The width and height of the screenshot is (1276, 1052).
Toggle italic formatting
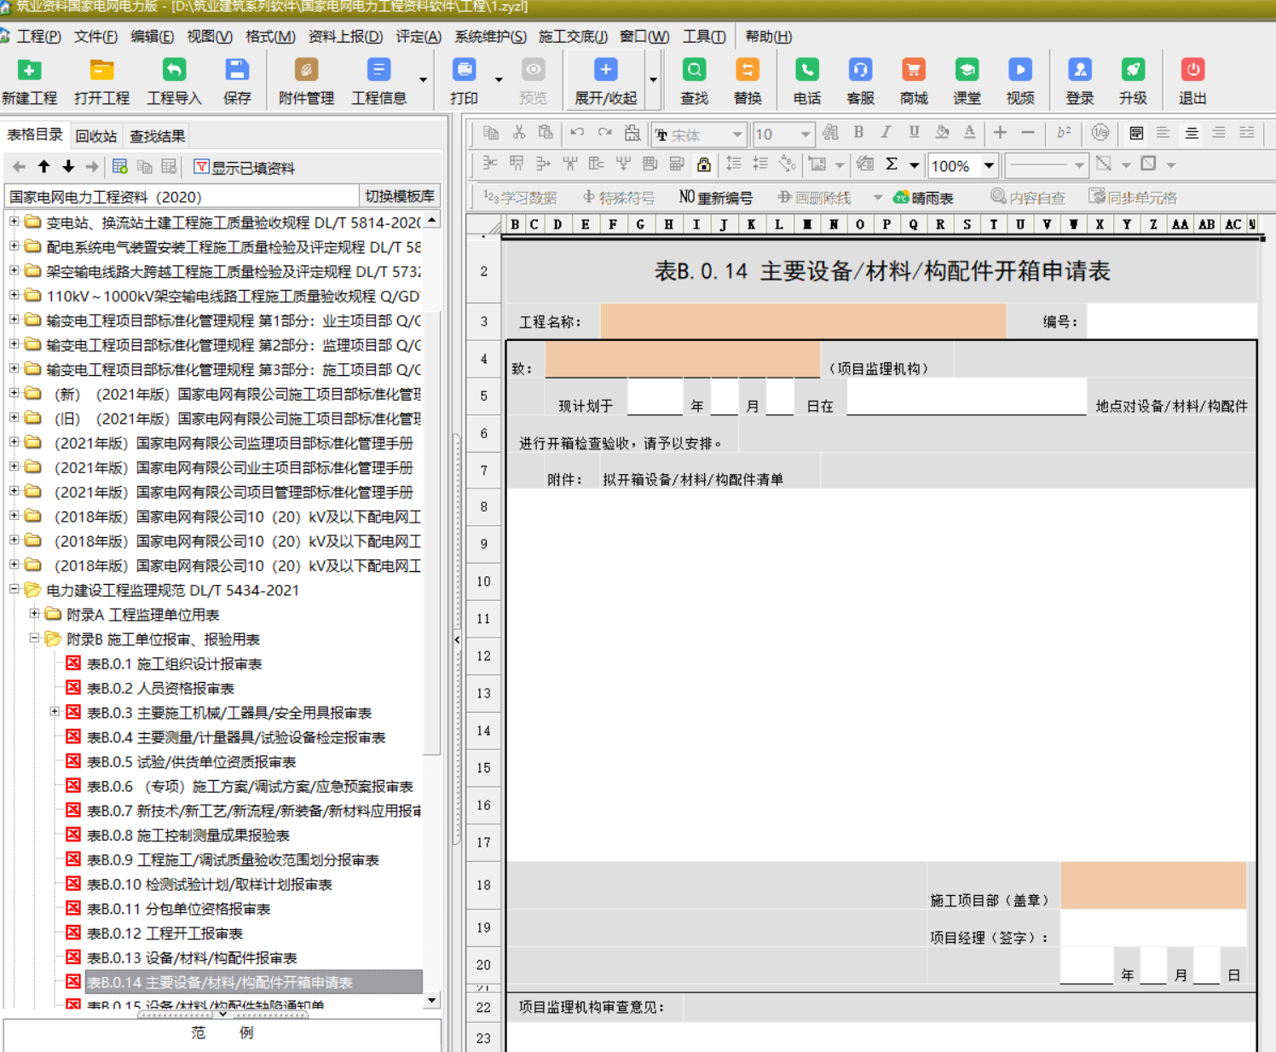[x=886, y=133]
